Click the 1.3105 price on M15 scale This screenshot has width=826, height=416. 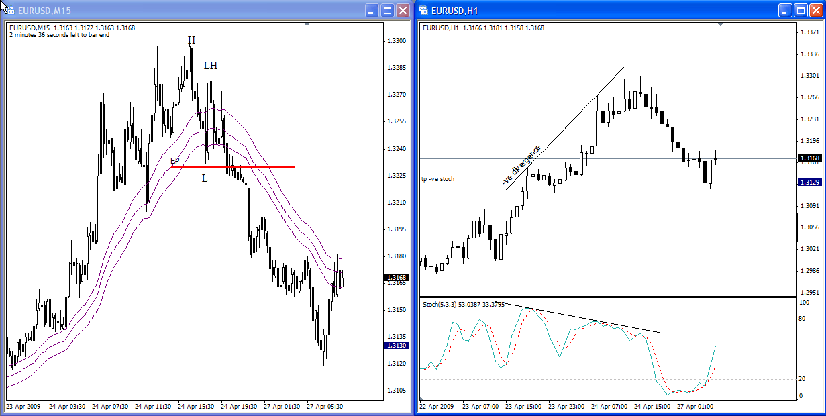pyautogui.click(x=396, y=390)
